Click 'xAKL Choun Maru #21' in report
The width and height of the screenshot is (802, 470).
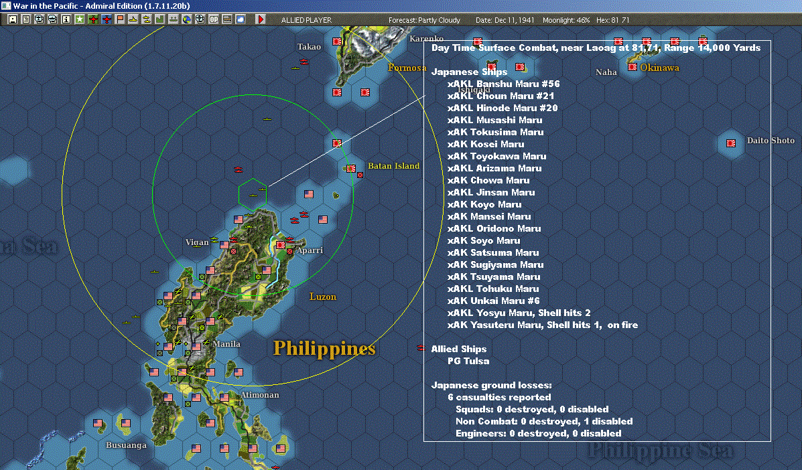500,96
